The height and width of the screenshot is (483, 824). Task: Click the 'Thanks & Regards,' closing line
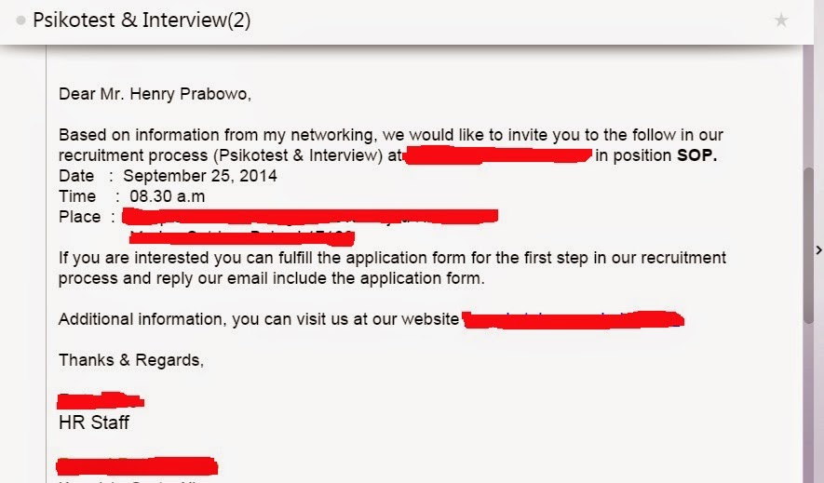pyautogui.click(x=131, y=360)
